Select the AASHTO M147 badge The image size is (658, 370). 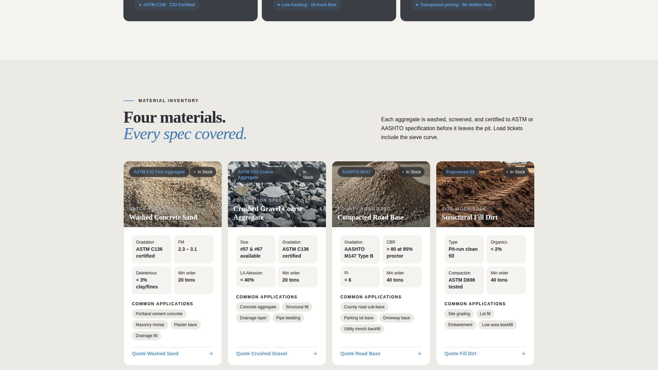tap(356, 172)
